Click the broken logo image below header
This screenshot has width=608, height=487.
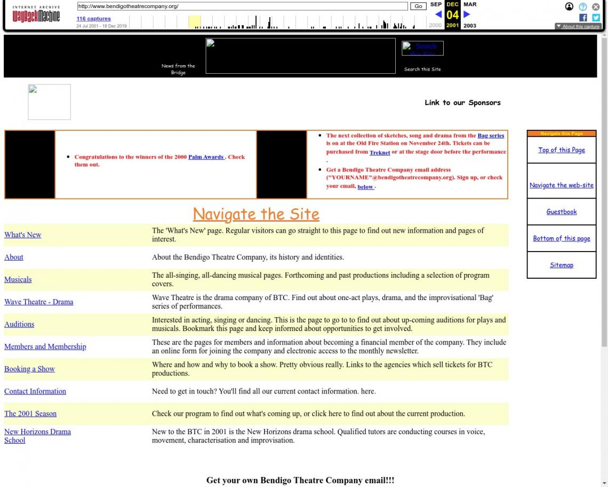click(x=49, y=102)
